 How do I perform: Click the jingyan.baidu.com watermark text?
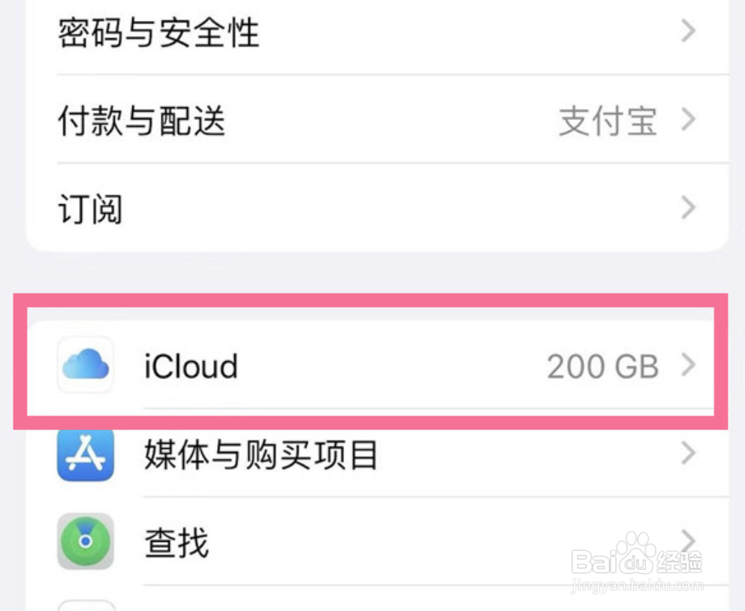[x=638, y=585]
